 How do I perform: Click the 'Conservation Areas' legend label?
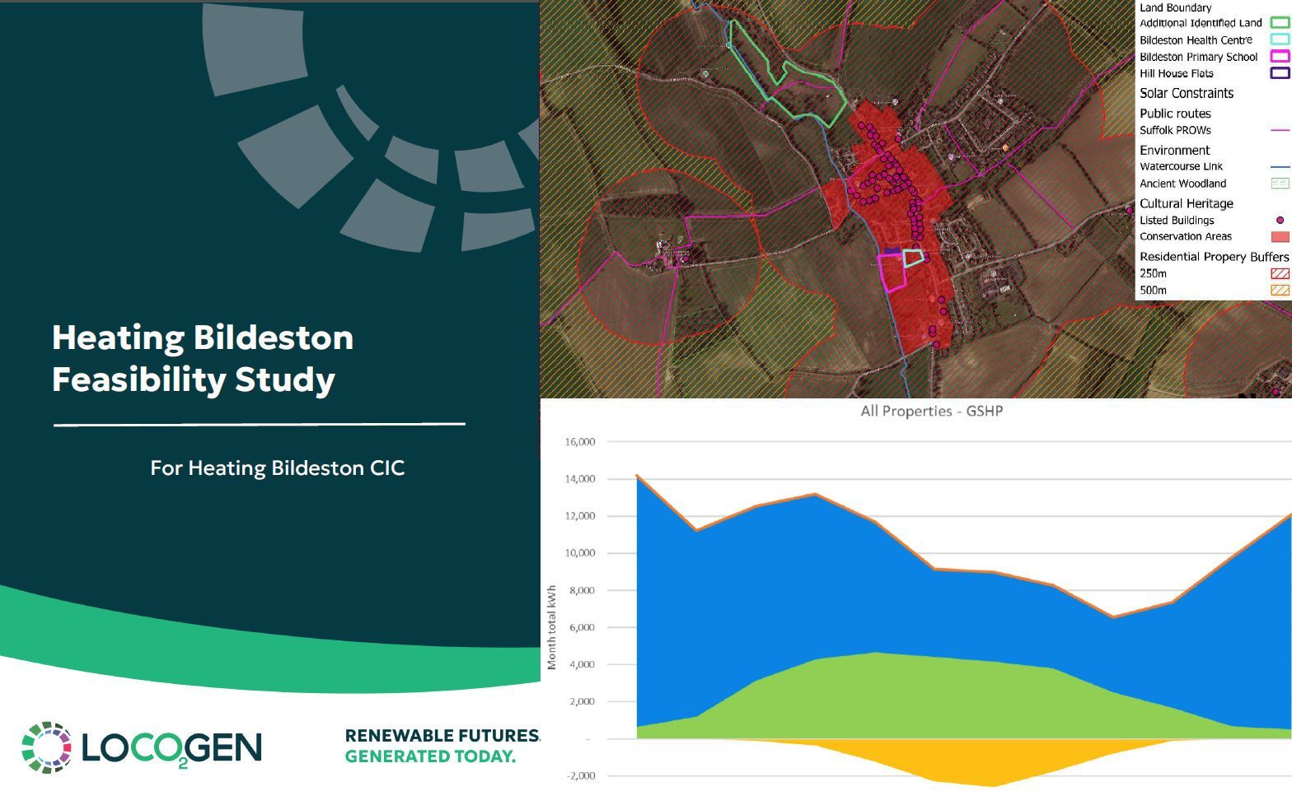[1186, 236]
